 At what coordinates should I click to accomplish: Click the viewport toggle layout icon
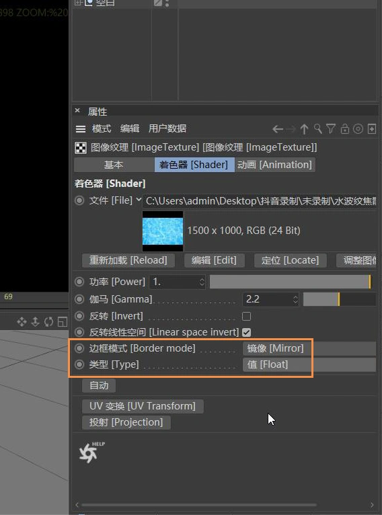pos(62,321)
